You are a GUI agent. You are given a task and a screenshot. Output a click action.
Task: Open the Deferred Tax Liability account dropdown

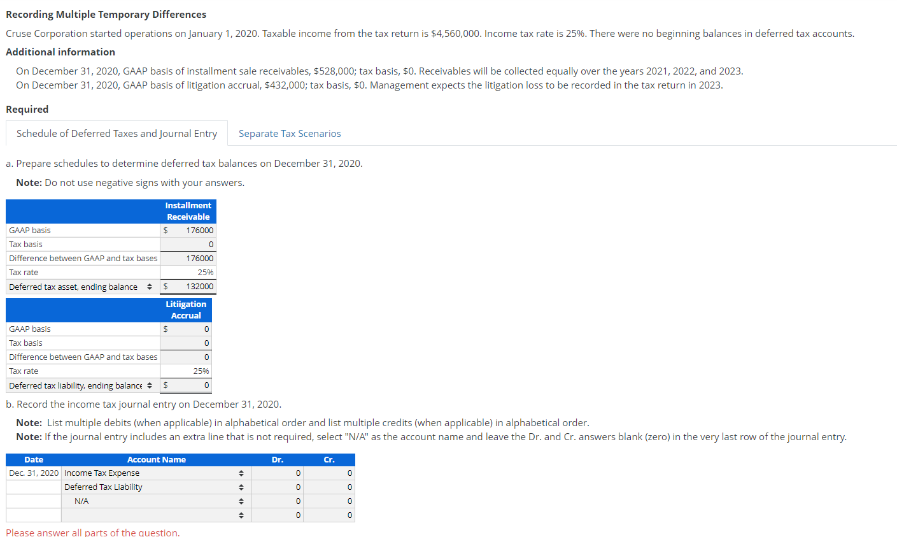pos(241,487)
